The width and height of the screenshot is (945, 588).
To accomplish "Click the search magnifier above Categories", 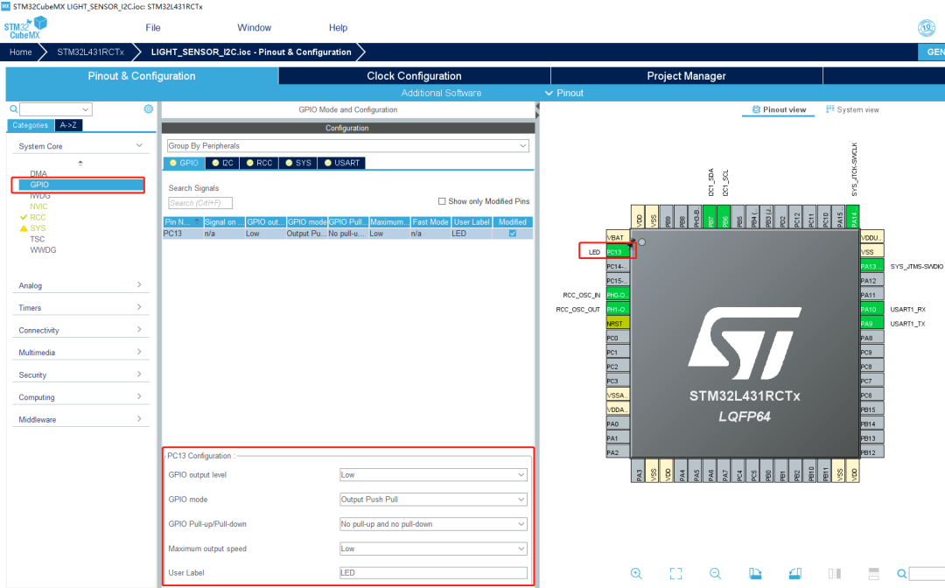I will pos(13,109).
